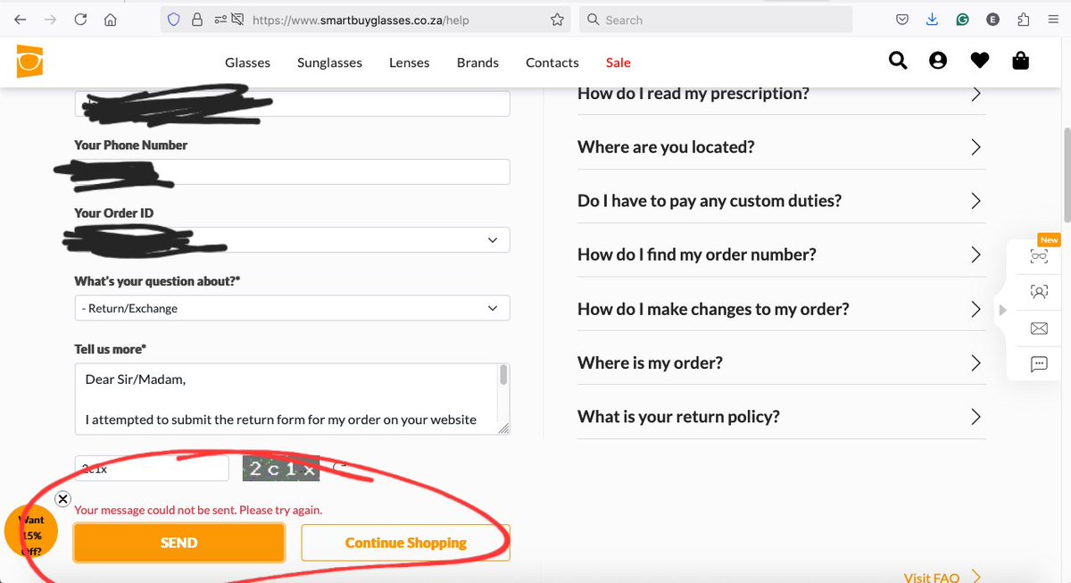Click the orange SEND button
The image size is (1071, 583).
point(178,543)
